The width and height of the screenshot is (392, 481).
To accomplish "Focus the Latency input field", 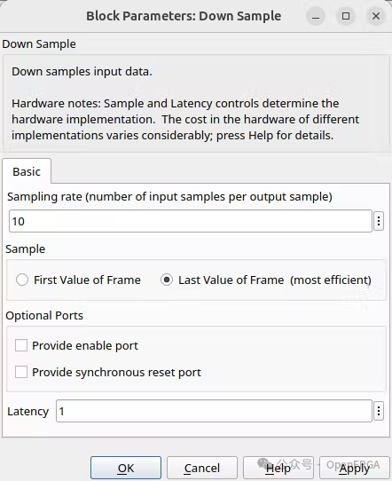I will coord(214,411).
